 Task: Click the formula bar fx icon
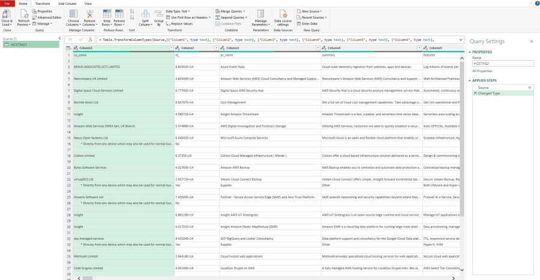[x=90, y=40]
